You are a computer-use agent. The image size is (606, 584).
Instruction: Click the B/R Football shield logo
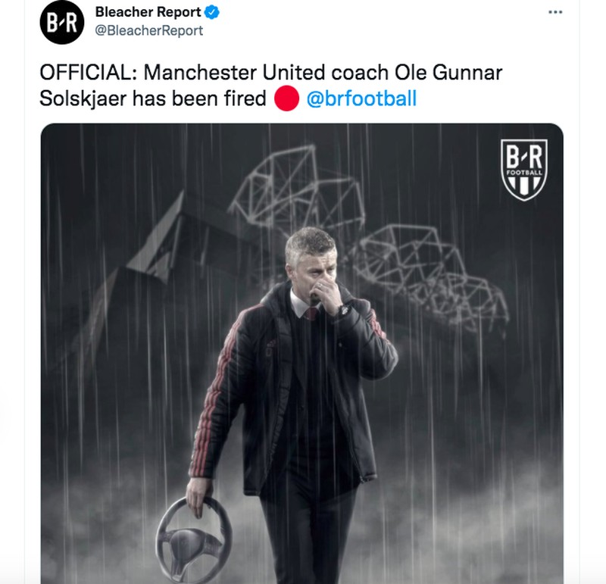point(524,170)
